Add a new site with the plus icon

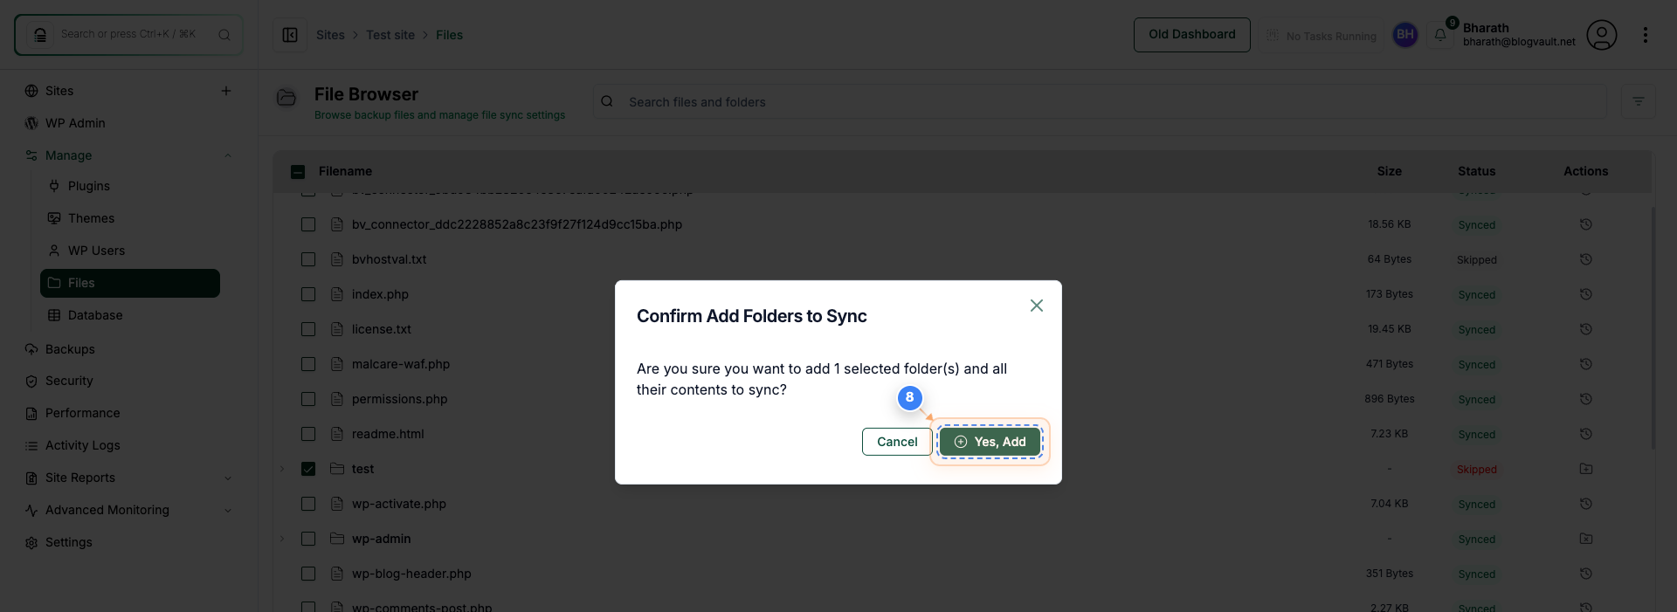[x=226, y=91]
